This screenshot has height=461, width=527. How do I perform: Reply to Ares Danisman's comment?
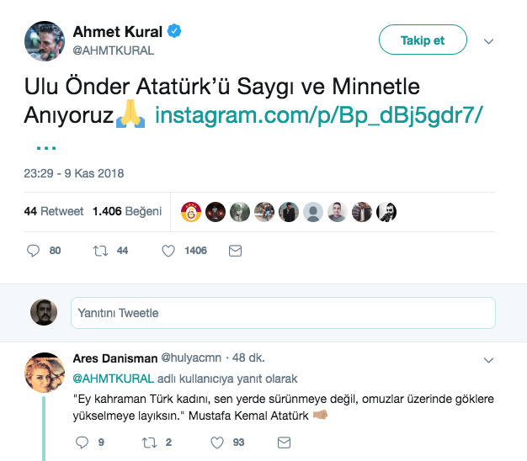pos(82,442)
